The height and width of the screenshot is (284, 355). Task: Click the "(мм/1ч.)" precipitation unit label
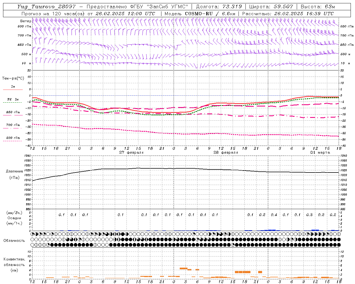(x=14, y=223)
